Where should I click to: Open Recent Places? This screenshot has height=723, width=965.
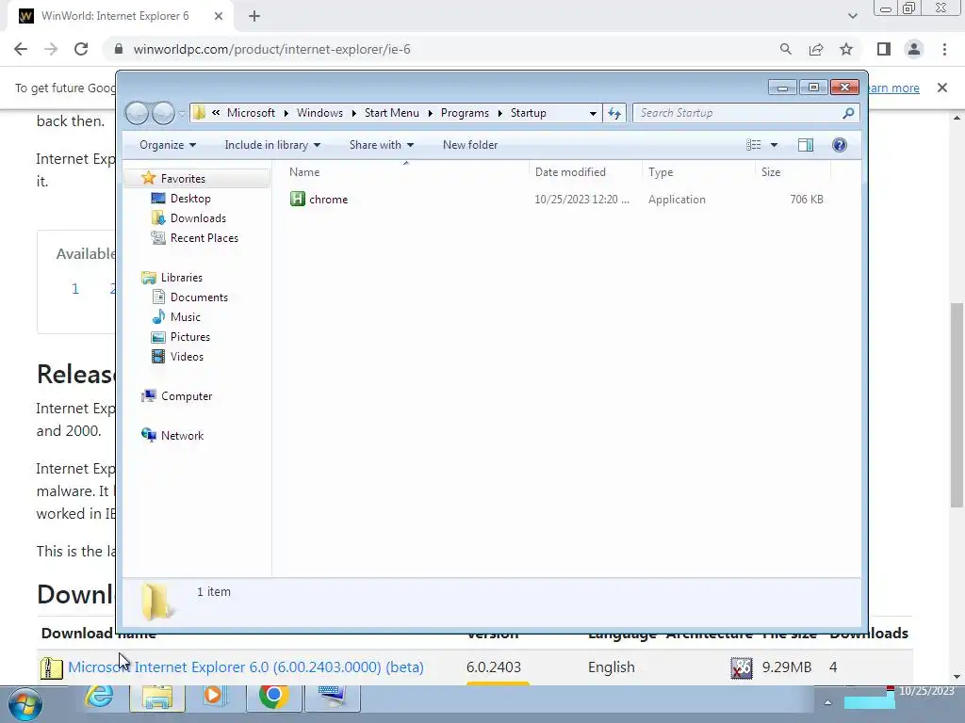(204, 238)
